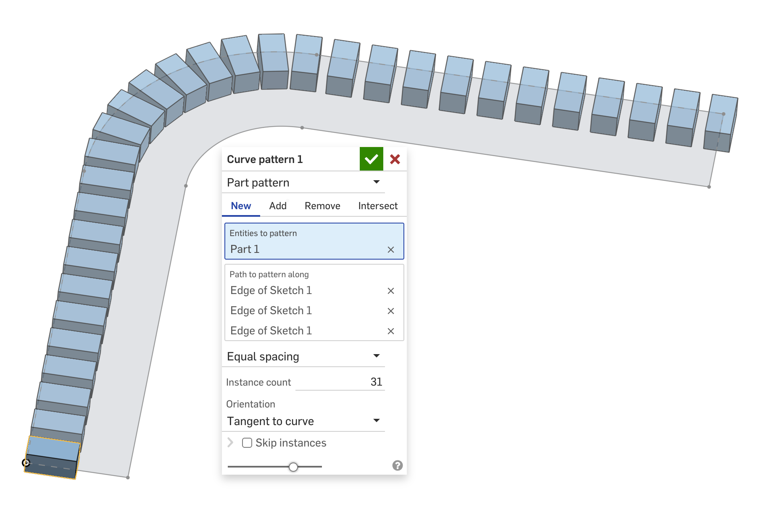This screenshot has width=759, height=515.
Task: Confirm Curve pattern 1 with green checkmark
Action: (x=372, y=159)
